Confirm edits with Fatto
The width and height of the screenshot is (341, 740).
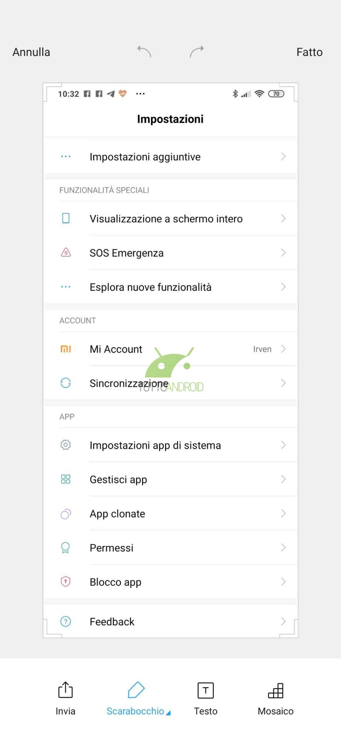pos(309,52)
